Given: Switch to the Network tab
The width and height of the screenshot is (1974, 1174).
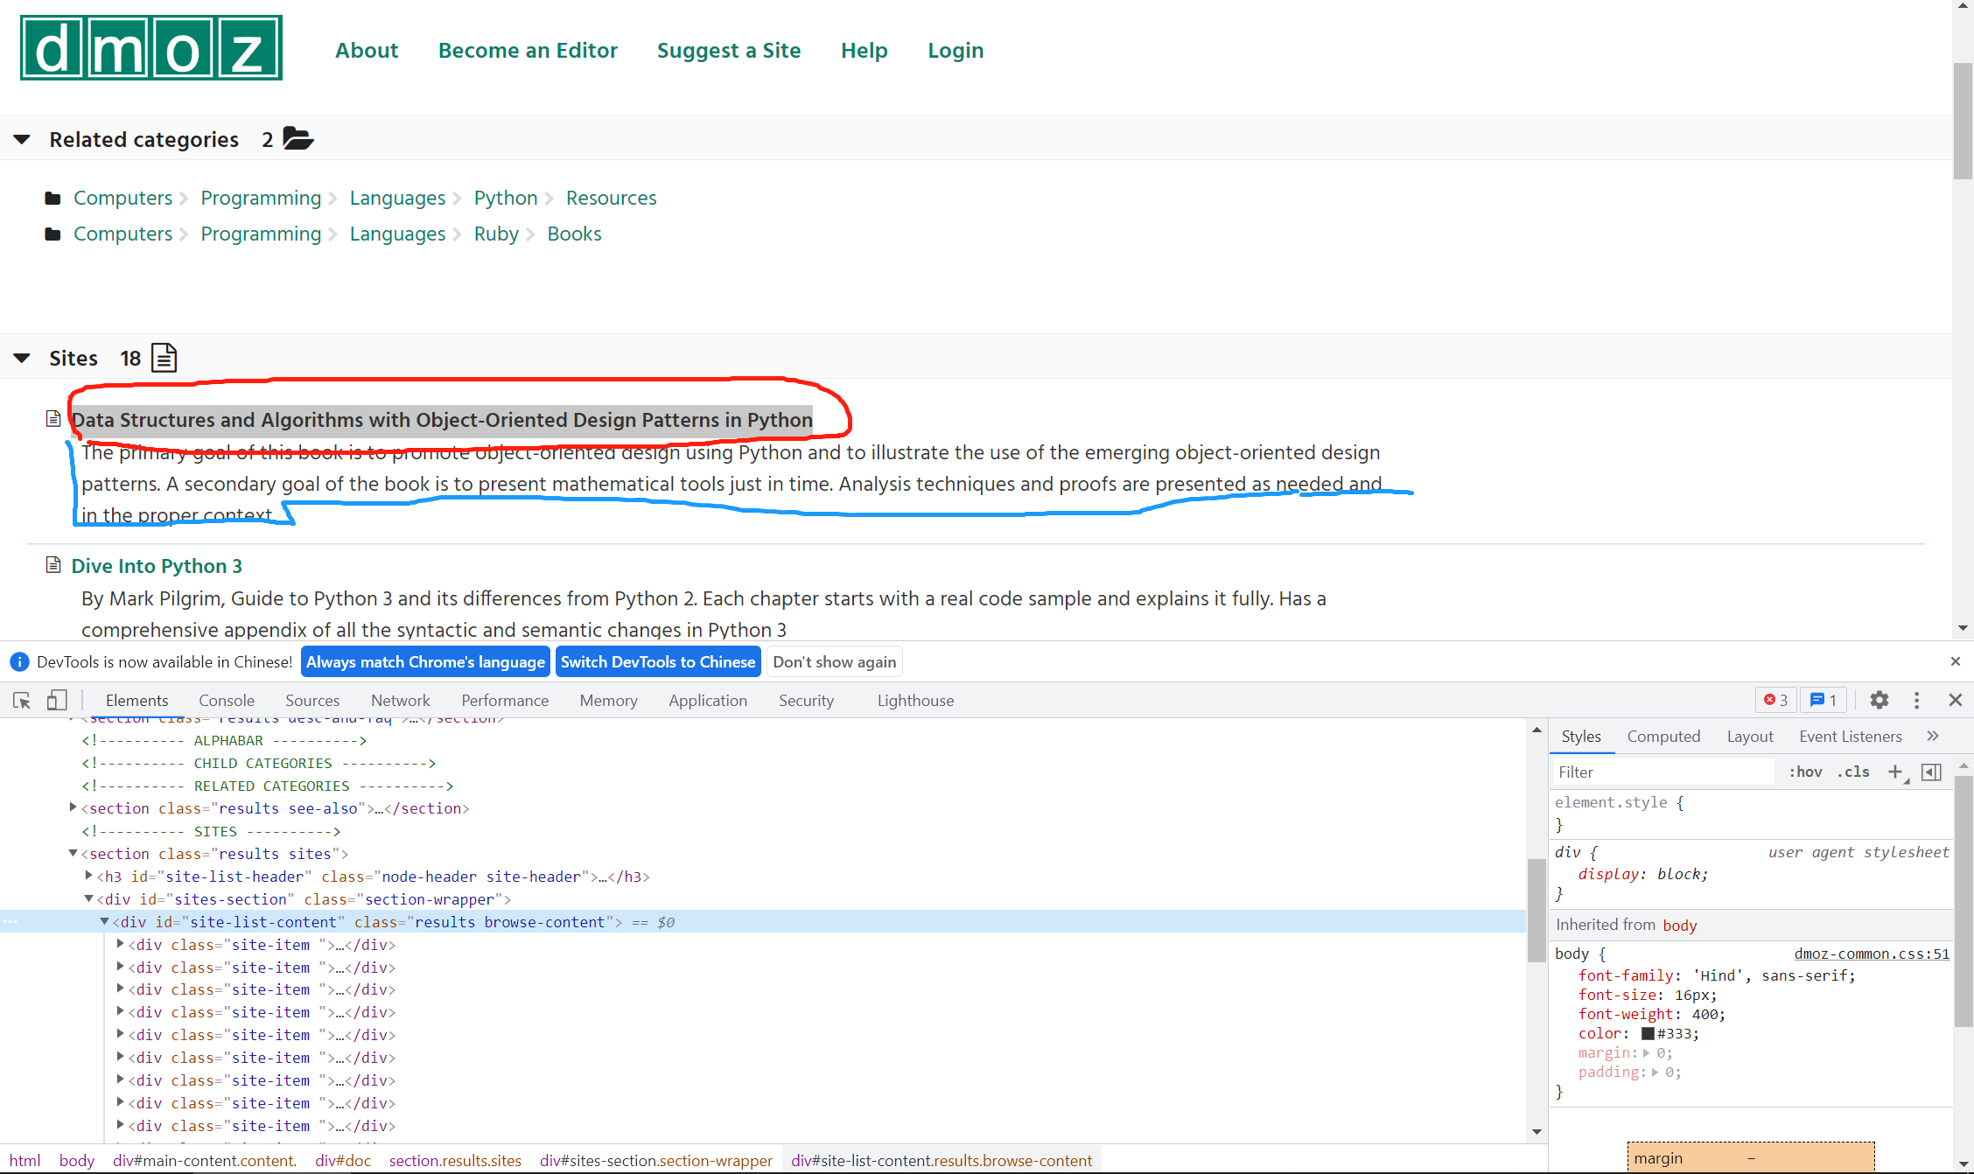Looking at the screenshot, I should click(401, 700).
